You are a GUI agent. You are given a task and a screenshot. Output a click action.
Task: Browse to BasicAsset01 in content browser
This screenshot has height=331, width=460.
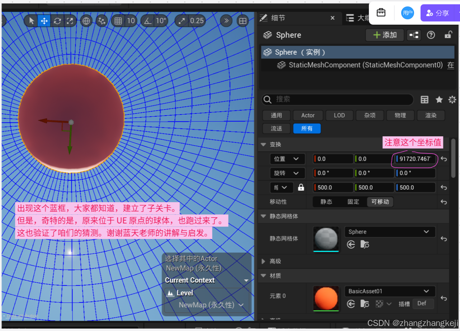(365, 304)
